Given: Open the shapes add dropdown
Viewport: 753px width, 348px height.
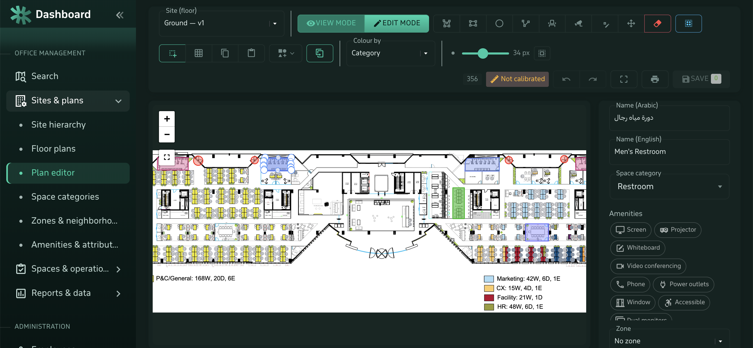Looking at the screenshot, I should click(x=286, y=53).
